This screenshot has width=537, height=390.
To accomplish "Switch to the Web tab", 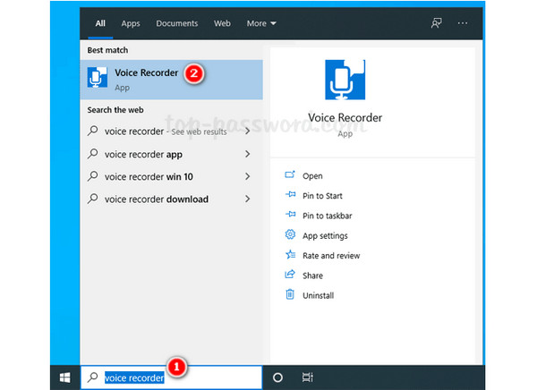I will (222, 23).
